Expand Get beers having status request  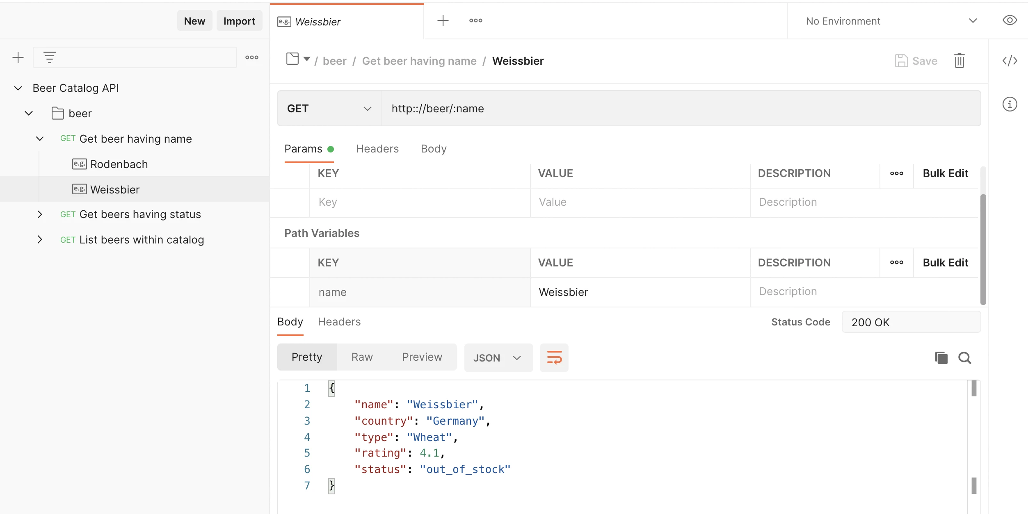coord(40,214)
